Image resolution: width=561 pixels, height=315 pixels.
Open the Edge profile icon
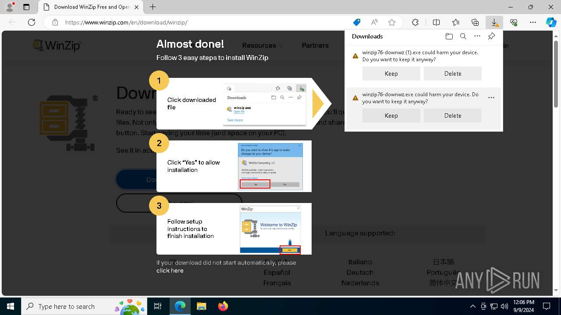[10, 7]
